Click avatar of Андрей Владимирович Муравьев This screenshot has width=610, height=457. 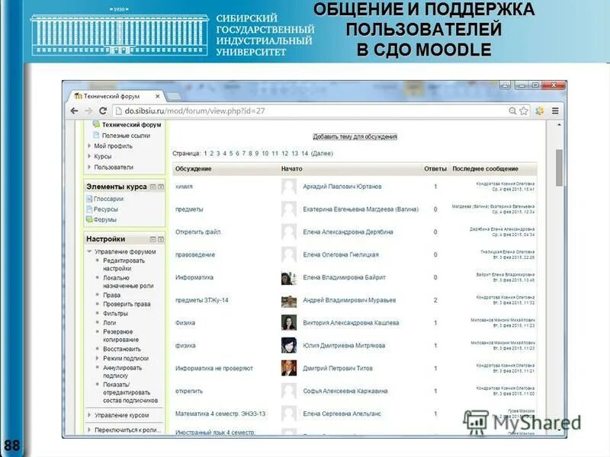tap(289, 300)
